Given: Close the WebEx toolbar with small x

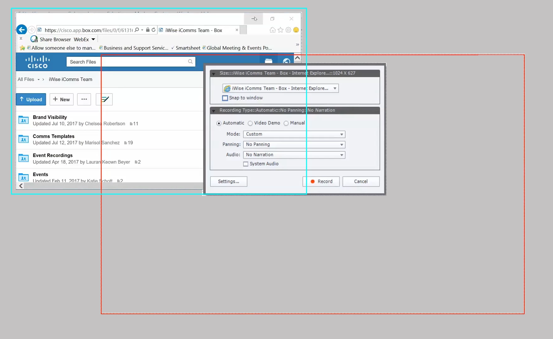Looking at the screenshot, I should tap(21, 38).
